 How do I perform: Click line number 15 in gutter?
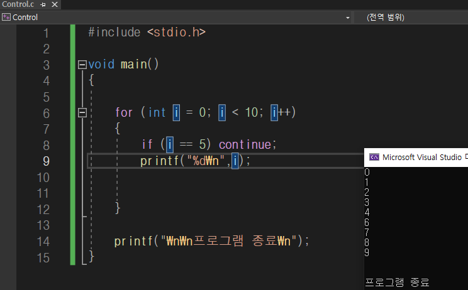click(x=43, y=257)
